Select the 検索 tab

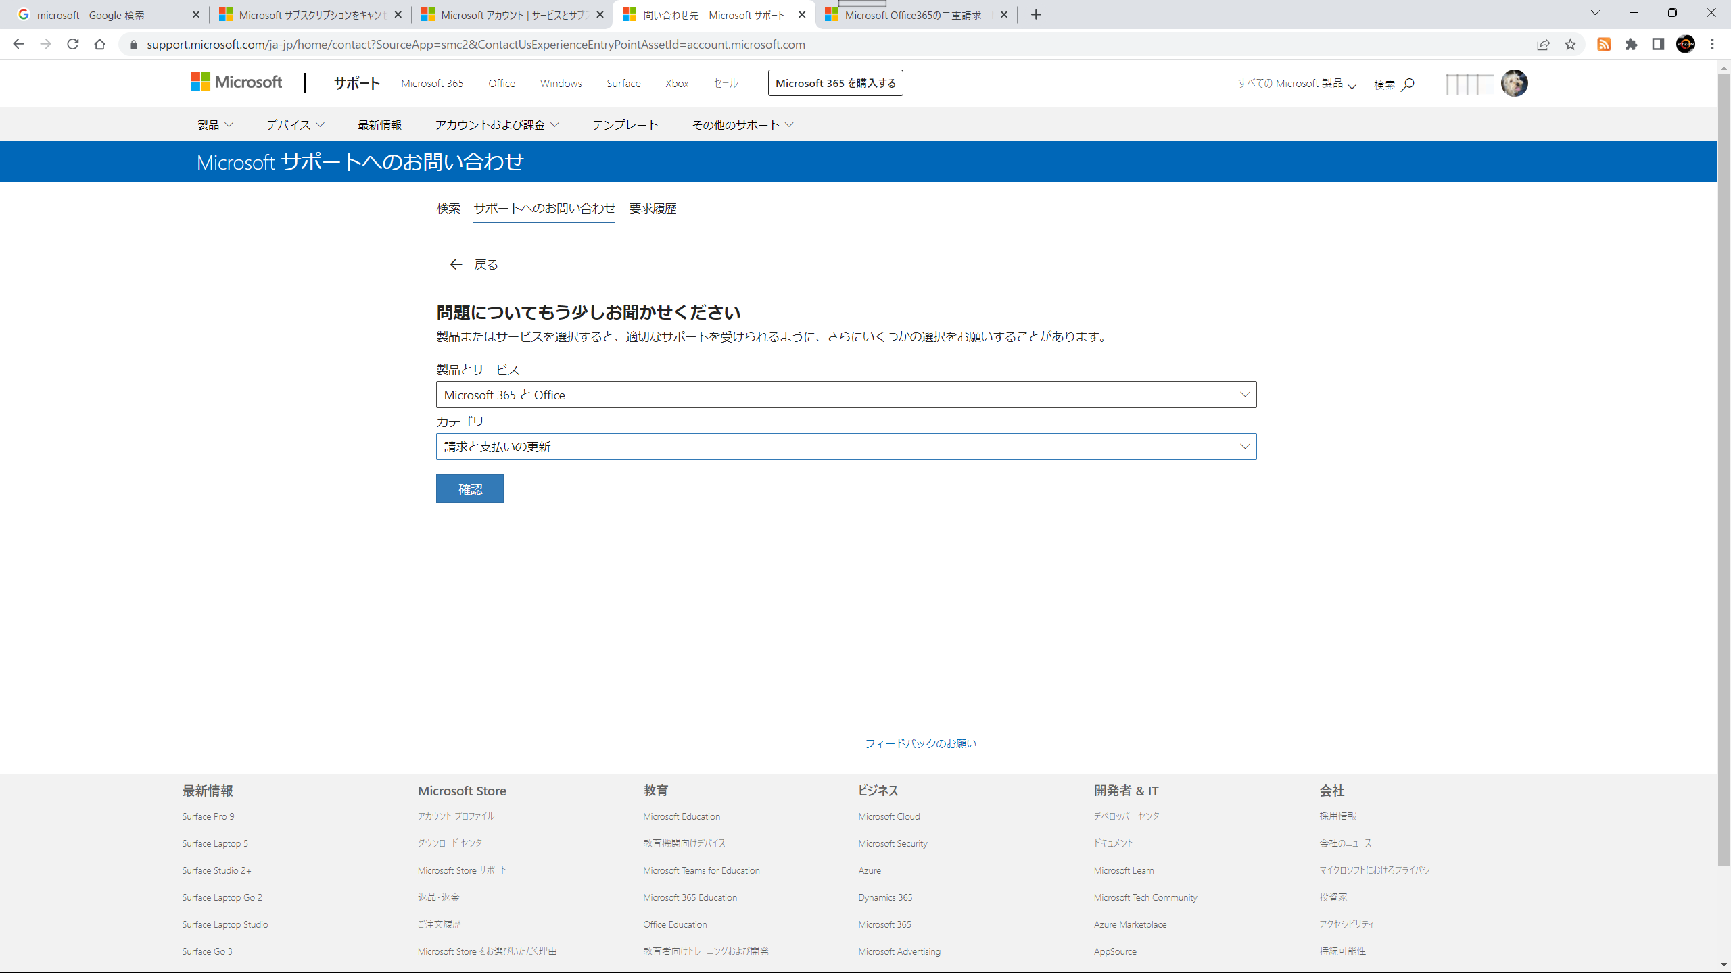coord(448,208)
